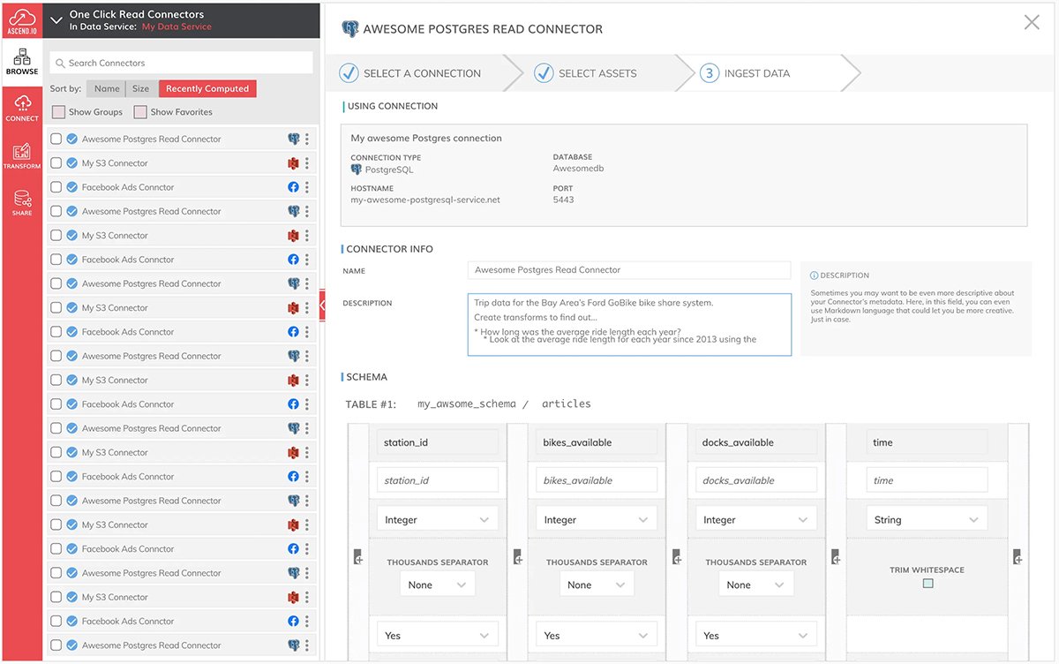Open the Integer type dropdown for station_id
This screenshot has height=664, width=1059.
(x=436, y=518)
